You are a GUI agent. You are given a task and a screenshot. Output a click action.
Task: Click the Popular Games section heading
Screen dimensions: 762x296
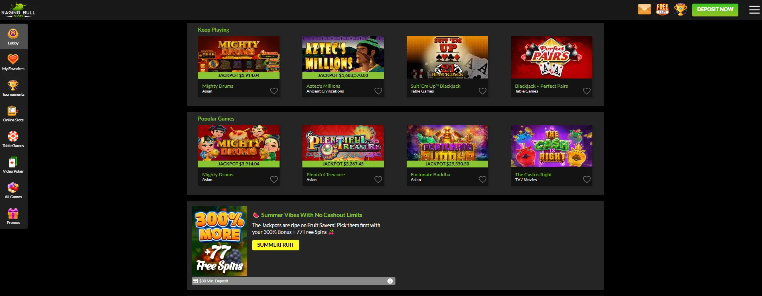(216, 119)
